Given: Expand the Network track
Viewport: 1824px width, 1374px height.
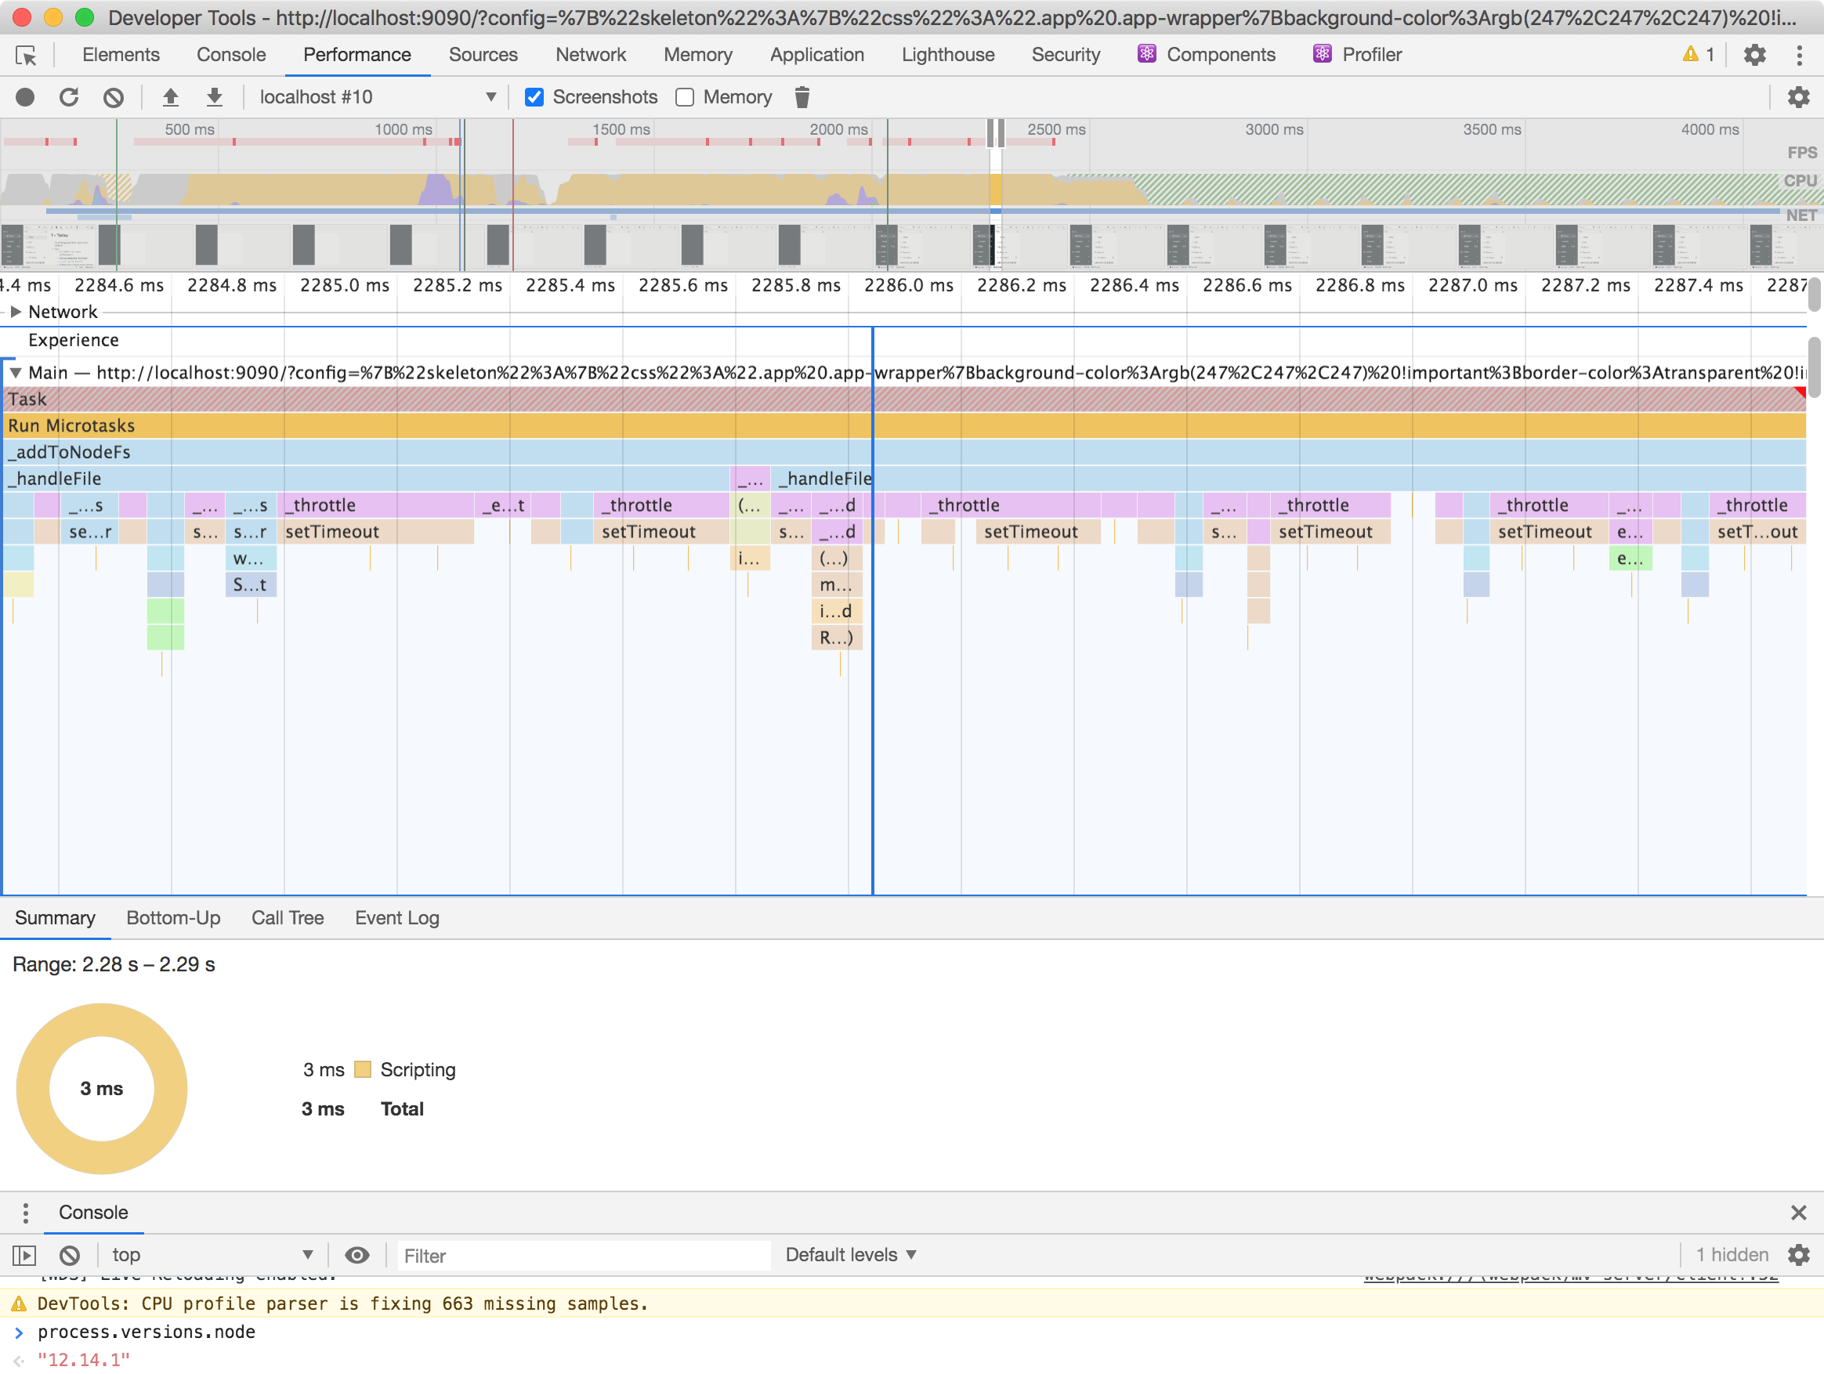Looking at the screenshot, I should tap(15, 312).
